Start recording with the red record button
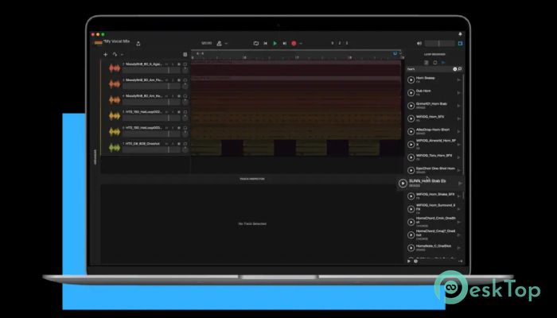Screen dimensions: 557x318 (x=294, y=43)
